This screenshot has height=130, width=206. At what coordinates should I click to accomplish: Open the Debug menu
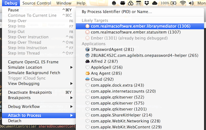tap(11, 3)
